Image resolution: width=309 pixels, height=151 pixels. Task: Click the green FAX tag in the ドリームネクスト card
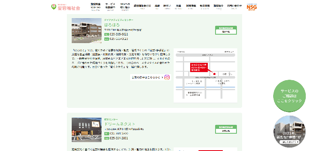[107, 139]
